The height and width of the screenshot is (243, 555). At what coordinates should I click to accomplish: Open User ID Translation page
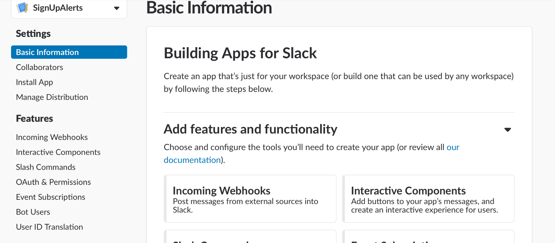50,227
